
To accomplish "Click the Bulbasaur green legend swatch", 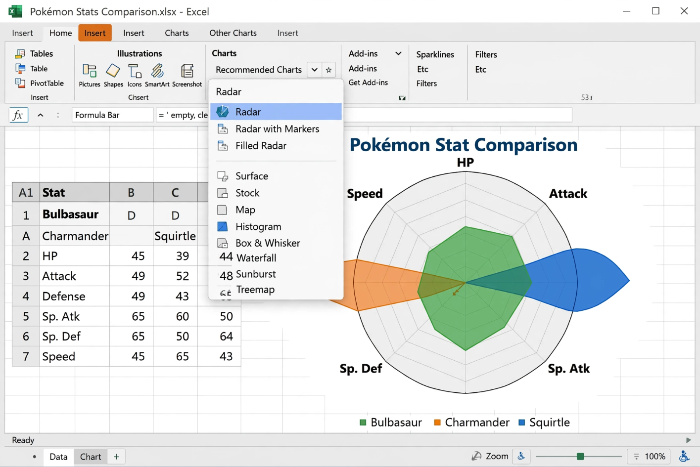I will [363, 423].
